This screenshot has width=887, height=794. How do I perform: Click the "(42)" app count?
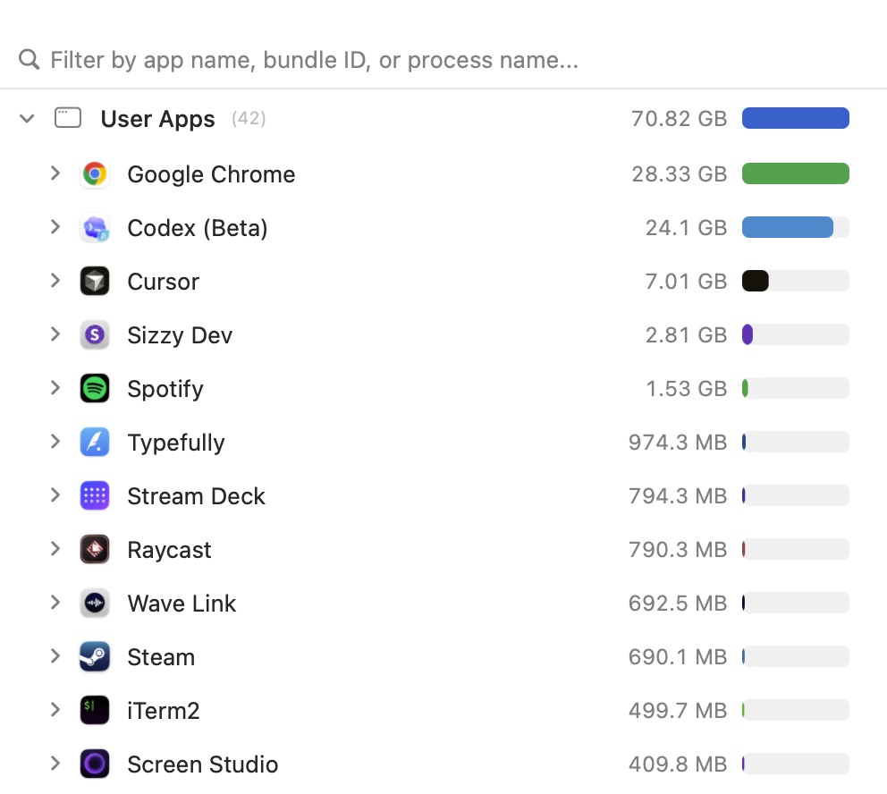click(x=249, y=119)
